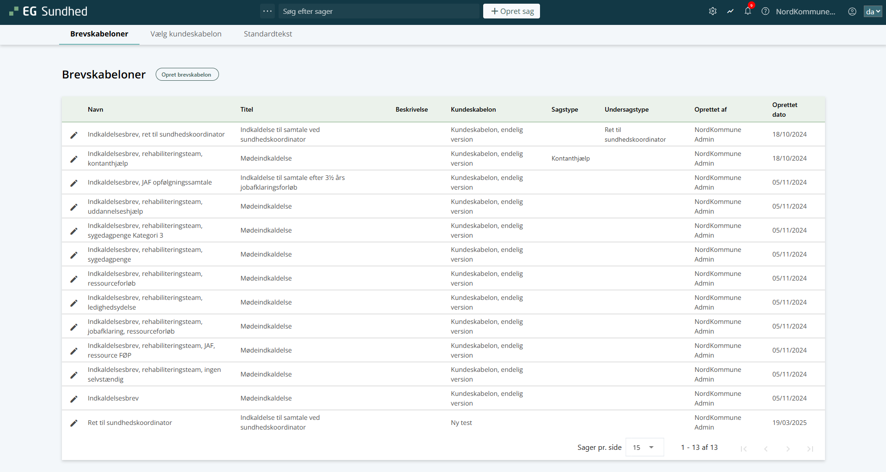Image resolution: width=886 pixels, height=472 pixels.
Task: Go to next page arrow in pagination
Action: tap(788, 449)
